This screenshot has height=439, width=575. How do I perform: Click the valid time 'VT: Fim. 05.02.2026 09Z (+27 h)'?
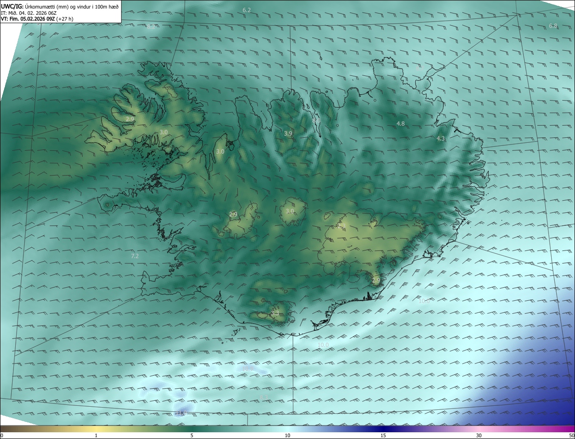tap(37, 19)
